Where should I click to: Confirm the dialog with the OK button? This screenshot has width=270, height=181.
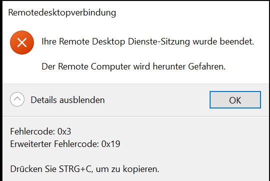235,100
